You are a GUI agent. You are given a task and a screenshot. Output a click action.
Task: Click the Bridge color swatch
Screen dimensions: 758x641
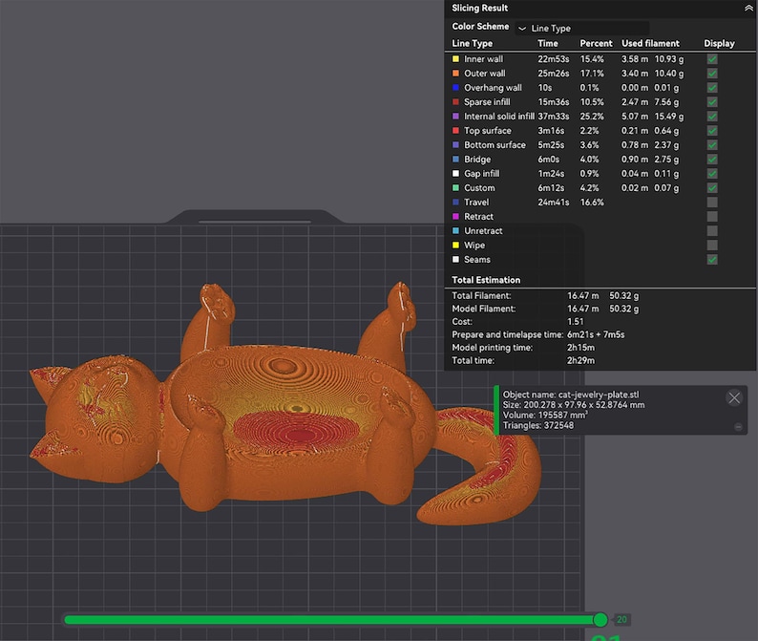[x=455, y=160]
